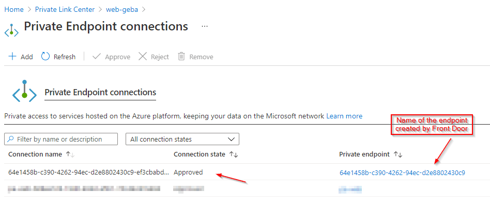Image resolution: width=490 pixels, height=208 pixels.
Task: Open the Learn more link
Action: 344,116
